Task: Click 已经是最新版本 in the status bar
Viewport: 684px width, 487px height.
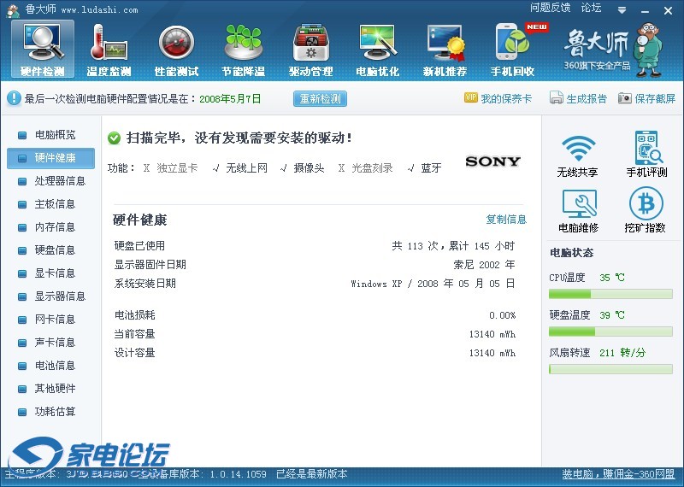Action: coord(312,474)
